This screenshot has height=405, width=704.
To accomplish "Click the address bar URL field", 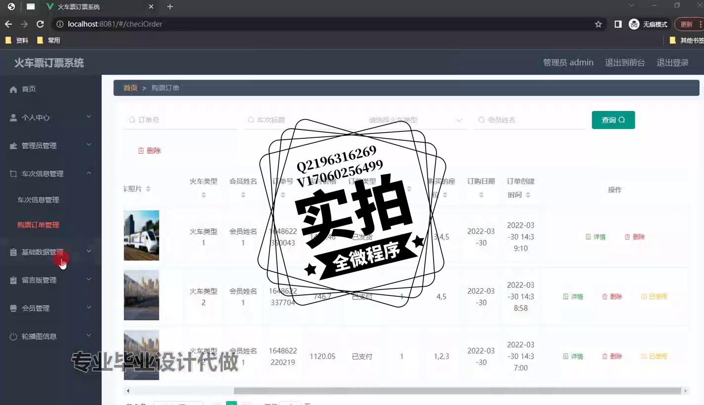I will coord(326,24).
